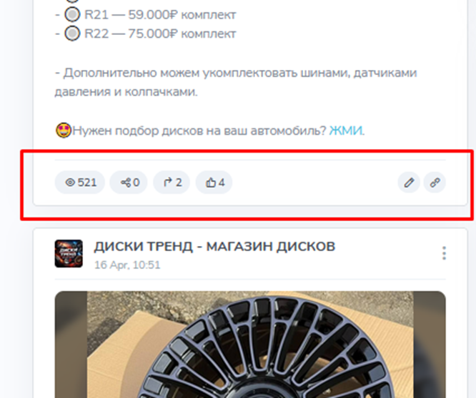Click the Нужен подбор дисков question text
The height and width of the screenshot is (398, 476).
click(x=199, y=131)
